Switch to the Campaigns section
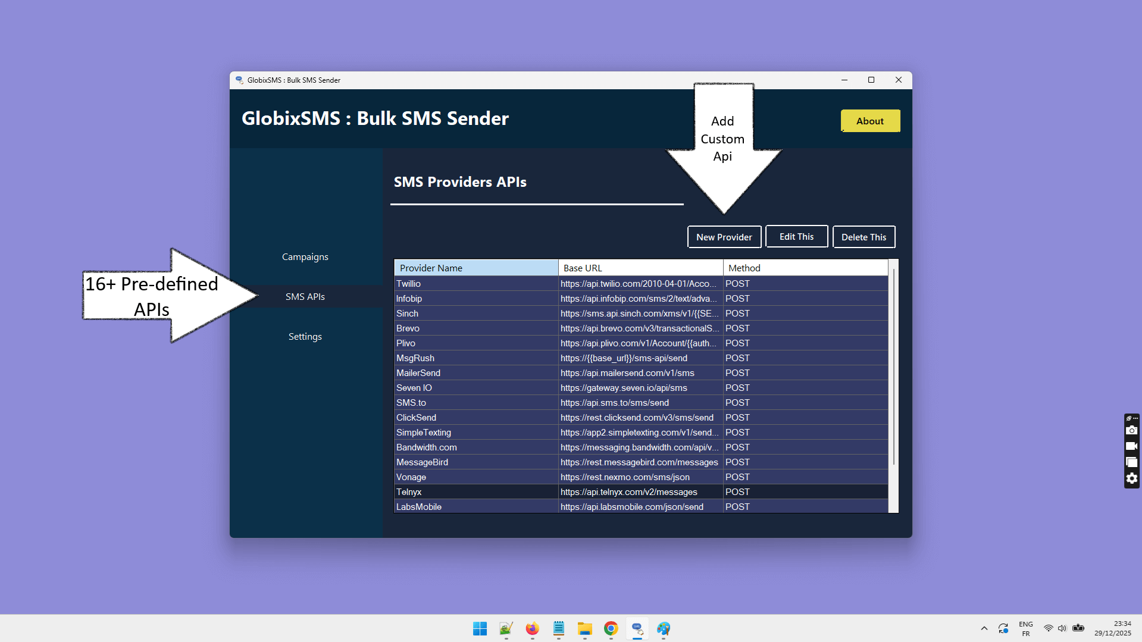The height and width of the screenshot is (642, 1142). pyautogui.click(x=305, y=256)
